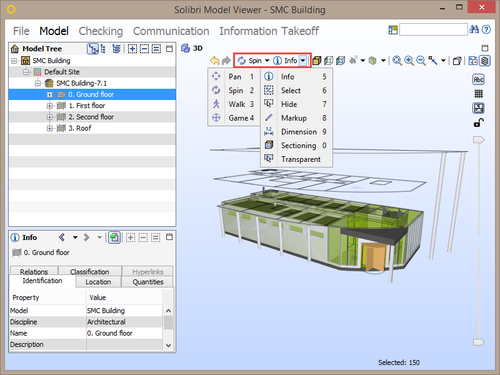Click the Zoom In magnifier icon
500x375 pixels.
[409, 61]
